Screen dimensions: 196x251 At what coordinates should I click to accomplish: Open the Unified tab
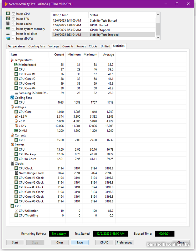pos(105,46)
